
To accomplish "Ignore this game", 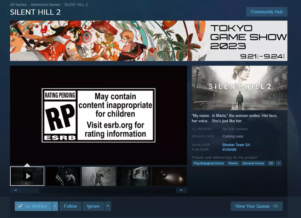I will 93,206.
